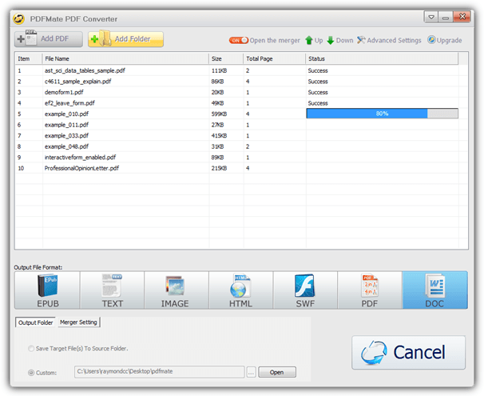Open Advanced Settings tools icon

click(361, 40)
